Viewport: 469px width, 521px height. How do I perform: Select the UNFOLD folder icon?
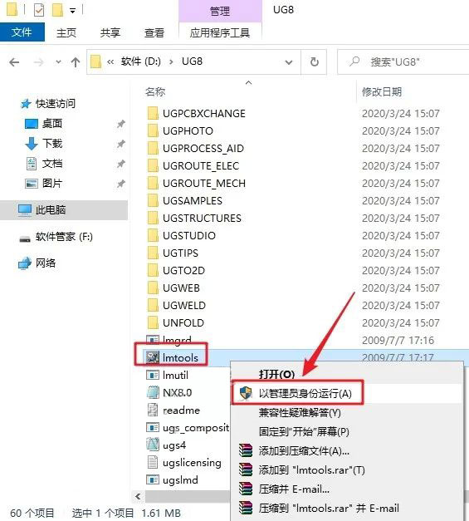pos(153,322)
